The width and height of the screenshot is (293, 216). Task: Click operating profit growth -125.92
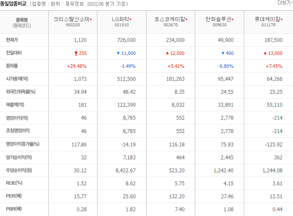tap(274, 145)
